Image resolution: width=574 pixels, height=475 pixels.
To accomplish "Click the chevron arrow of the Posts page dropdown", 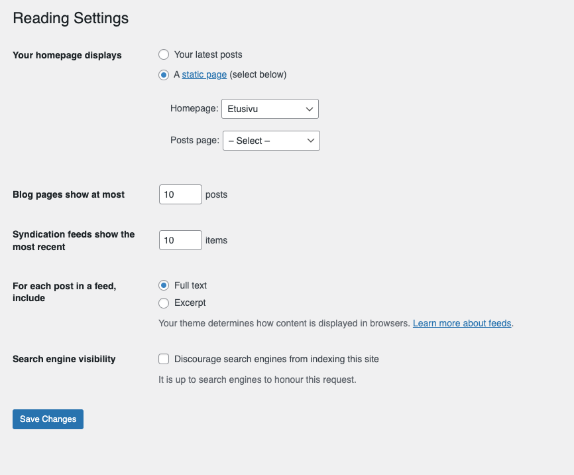I will click(x=311, y=141).
